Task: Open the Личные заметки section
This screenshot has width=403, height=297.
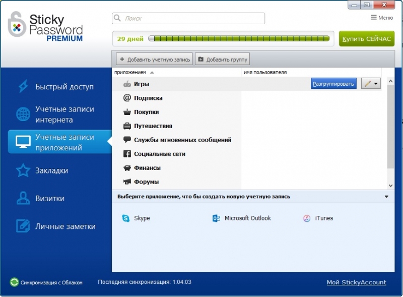Action: coord(59,226)
